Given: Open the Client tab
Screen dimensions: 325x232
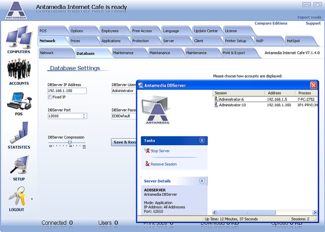Looking at the screenshot, I should (207, 41).
